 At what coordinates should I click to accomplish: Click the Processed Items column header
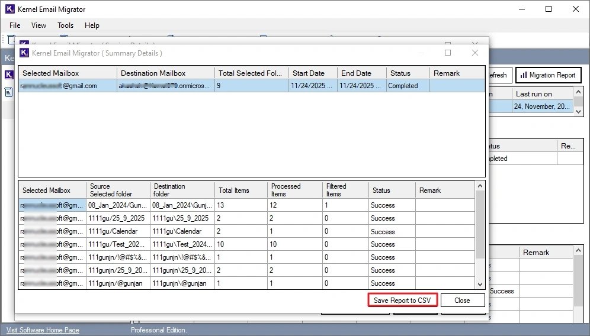point(295,190)
